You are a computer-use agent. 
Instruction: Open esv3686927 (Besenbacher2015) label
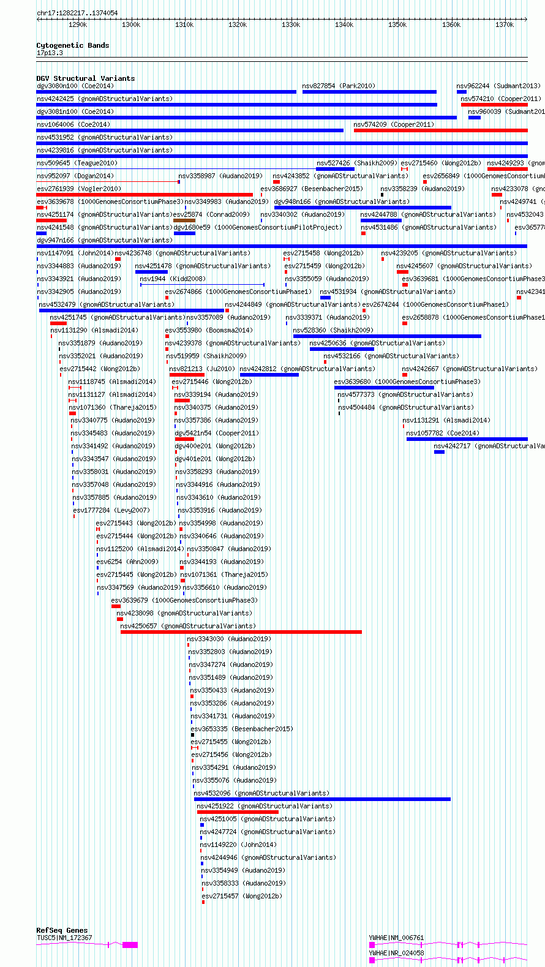click(312, 189)
